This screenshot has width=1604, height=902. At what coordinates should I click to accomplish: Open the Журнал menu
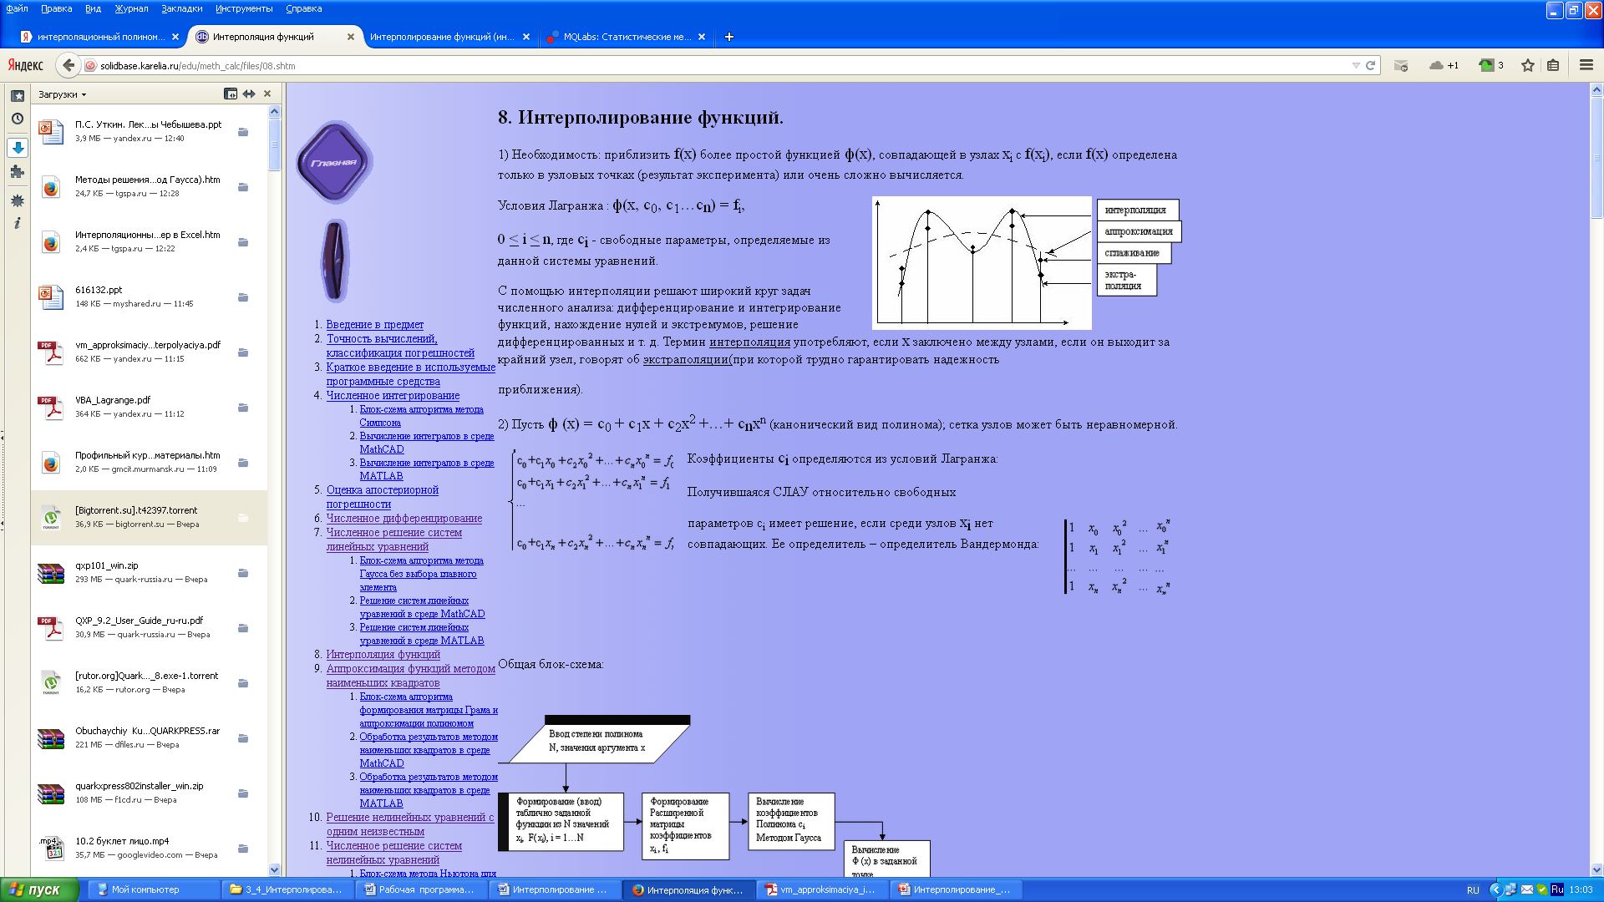point(131,8)
